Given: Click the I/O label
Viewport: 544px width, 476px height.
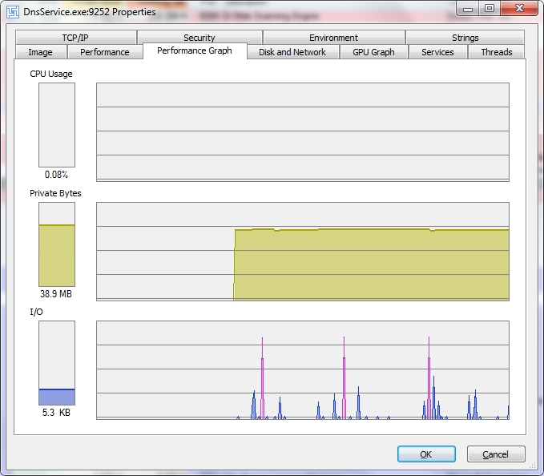Looking at the screenshot, I should [36, 312].
